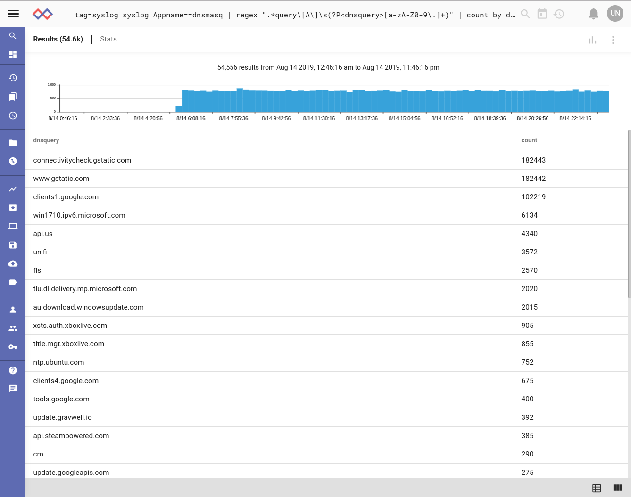The image size is (631, 497).
Task: Select the update.googleapis.com row
Action: [326, 471]
